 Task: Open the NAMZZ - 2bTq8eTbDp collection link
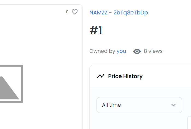pyautogui.click(x=119, y=13)
